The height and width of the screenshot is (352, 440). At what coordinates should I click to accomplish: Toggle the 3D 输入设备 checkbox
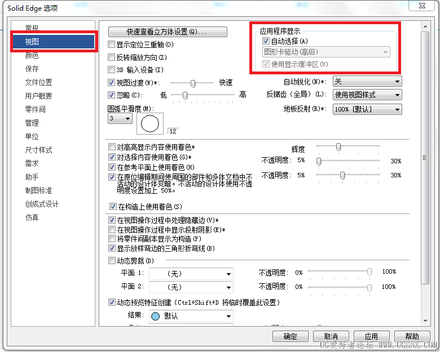[x=111, y=69]
